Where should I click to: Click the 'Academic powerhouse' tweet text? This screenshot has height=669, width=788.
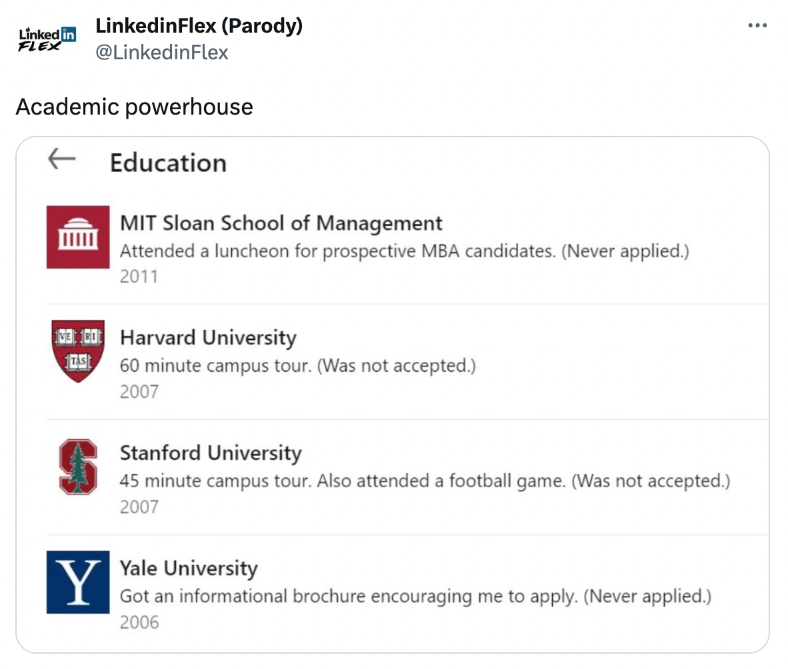134,107
